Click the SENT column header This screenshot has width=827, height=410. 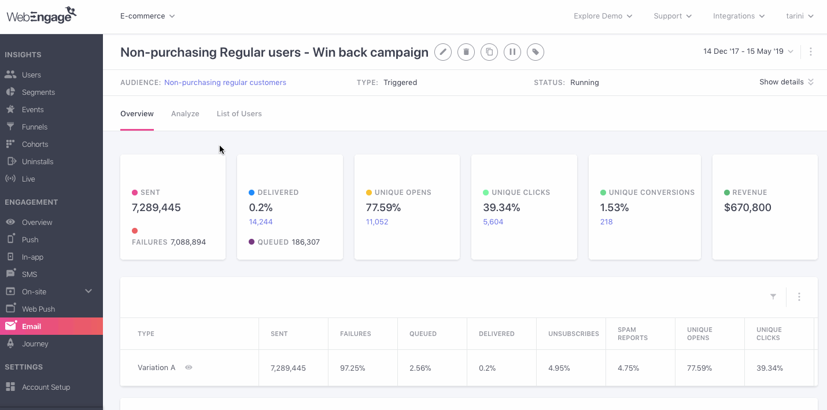(x=279, y=334)
